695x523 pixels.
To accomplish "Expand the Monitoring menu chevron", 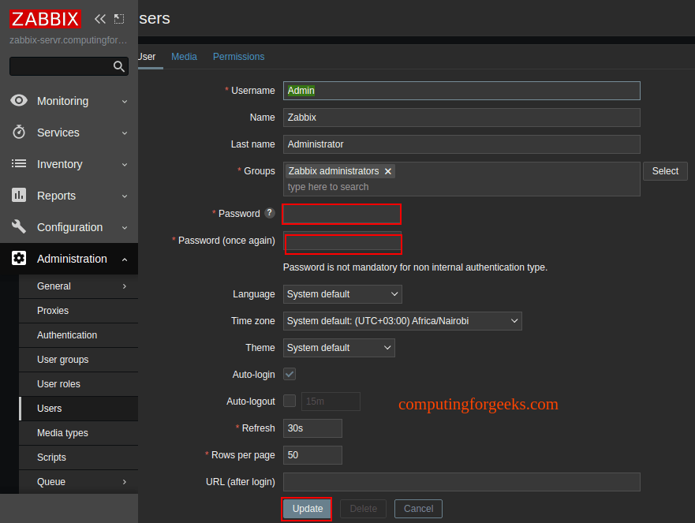I will [x=125, y=102].
